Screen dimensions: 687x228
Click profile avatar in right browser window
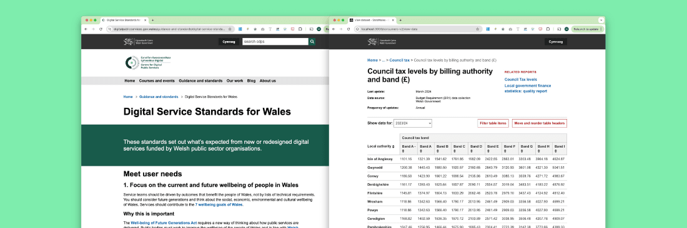point(566,29)
